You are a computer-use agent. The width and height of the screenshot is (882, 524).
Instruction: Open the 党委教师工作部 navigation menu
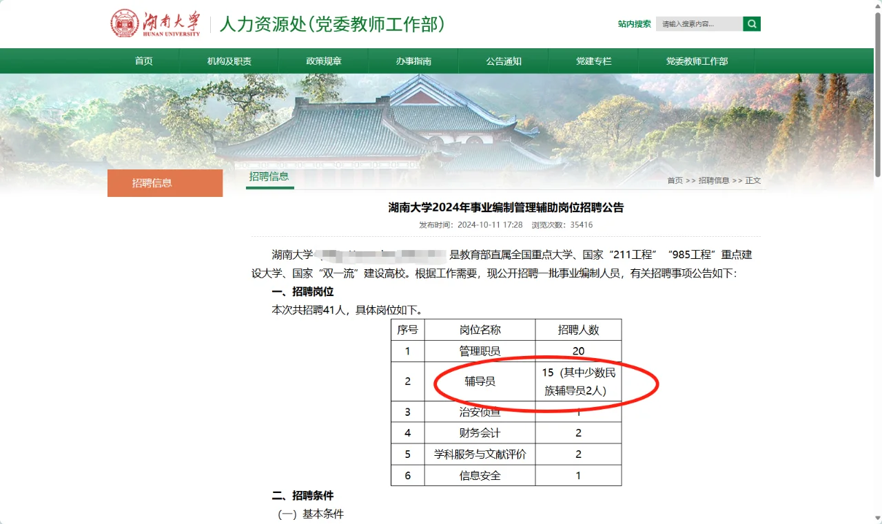click(x=697, y=61)
